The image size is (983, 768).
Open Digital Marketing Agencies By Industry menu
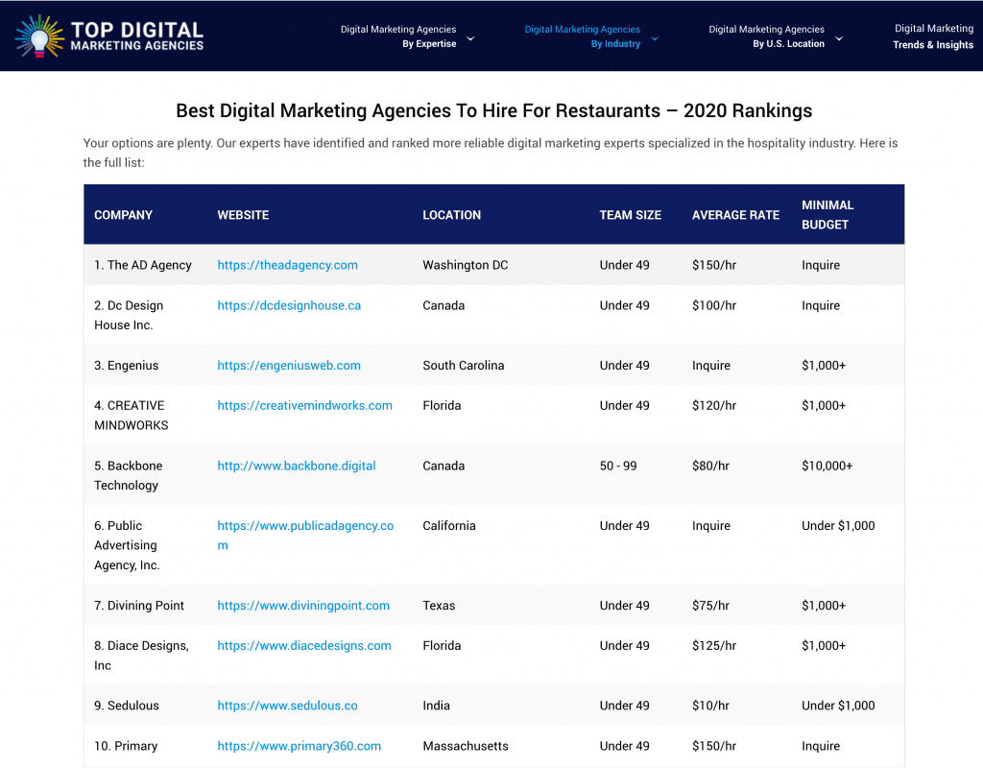click(583, 36)
